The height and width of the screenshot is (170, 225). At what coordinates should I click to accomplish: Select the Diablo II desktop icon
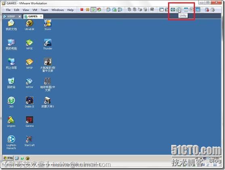pos(29,102)
